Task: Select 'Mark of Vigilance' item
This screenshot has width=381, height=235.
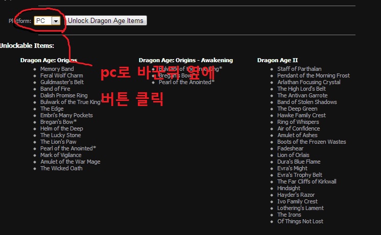Action: coord(61,155)
